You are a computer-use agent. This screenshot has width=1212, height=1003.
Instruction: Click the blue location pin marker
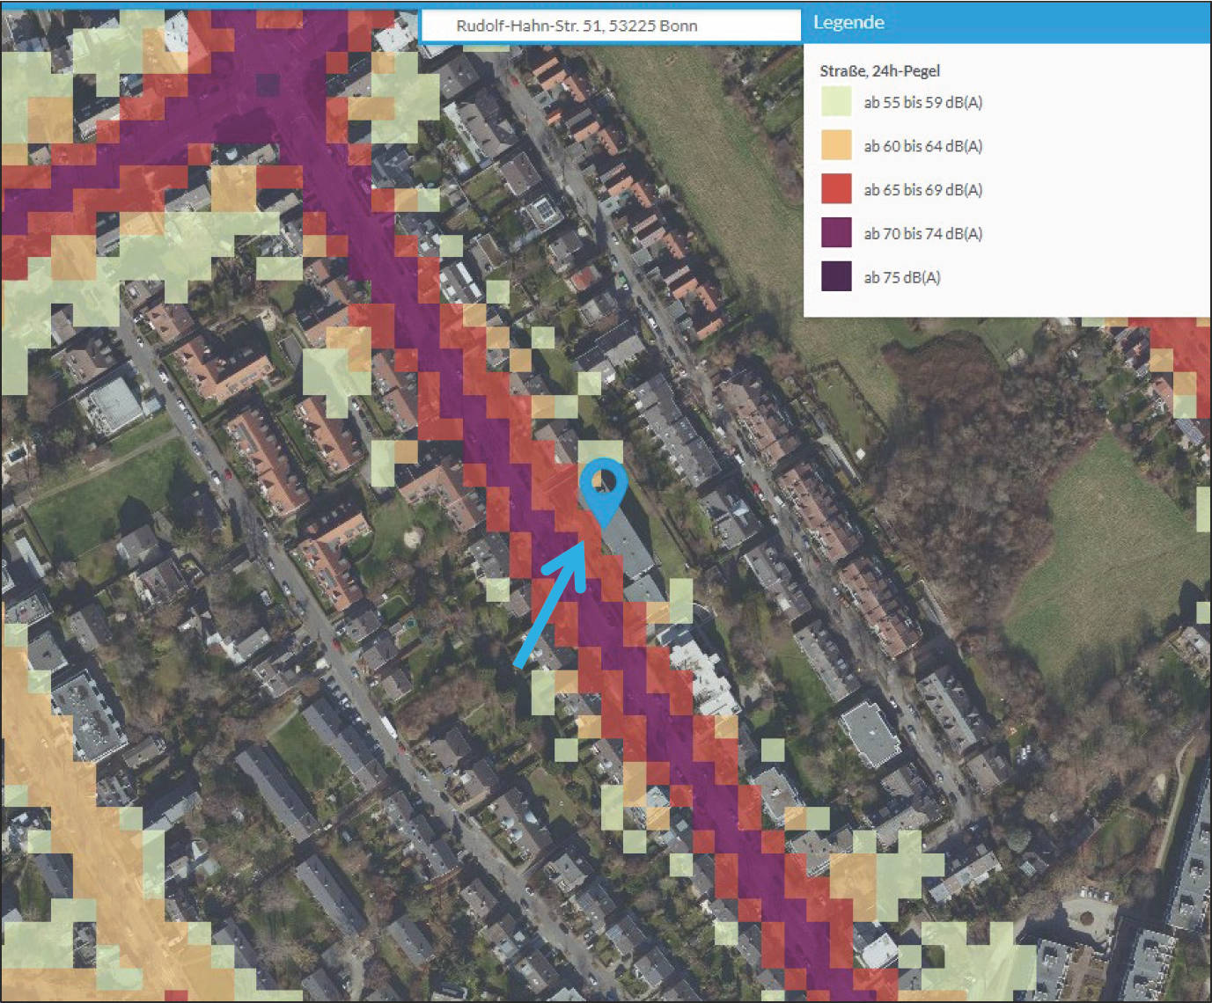603,493
